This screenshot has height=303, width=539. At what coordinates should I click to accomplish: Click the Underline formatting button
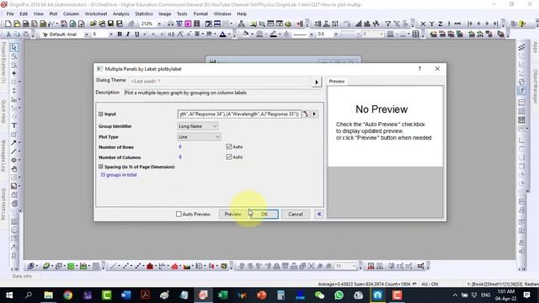[x=136, y=34]
